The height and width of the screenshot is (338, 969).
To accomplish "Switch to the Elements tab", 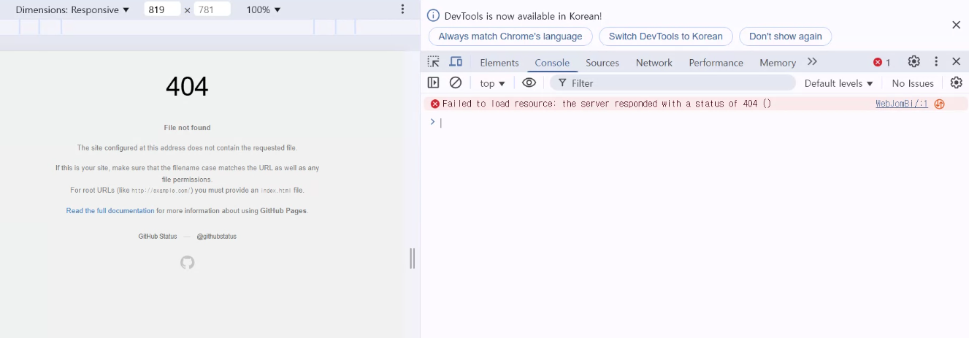I will 499,63.
